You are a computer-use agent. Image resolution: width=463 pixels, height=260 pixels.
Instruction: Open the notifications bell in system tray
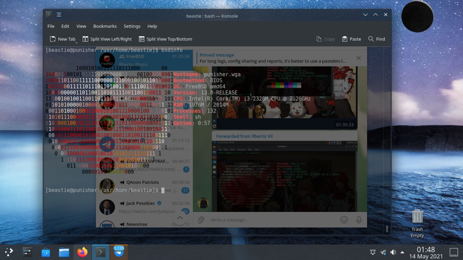(373, 252)
